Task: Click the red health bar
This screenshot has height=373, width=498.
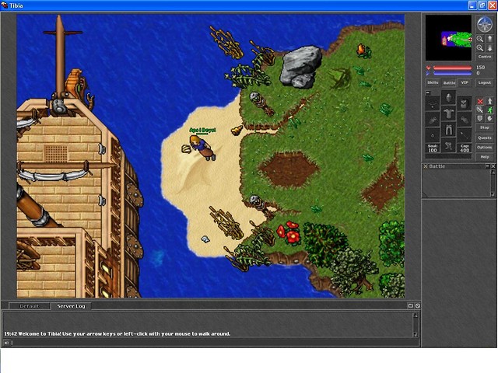Action: [x=452, y=68]
